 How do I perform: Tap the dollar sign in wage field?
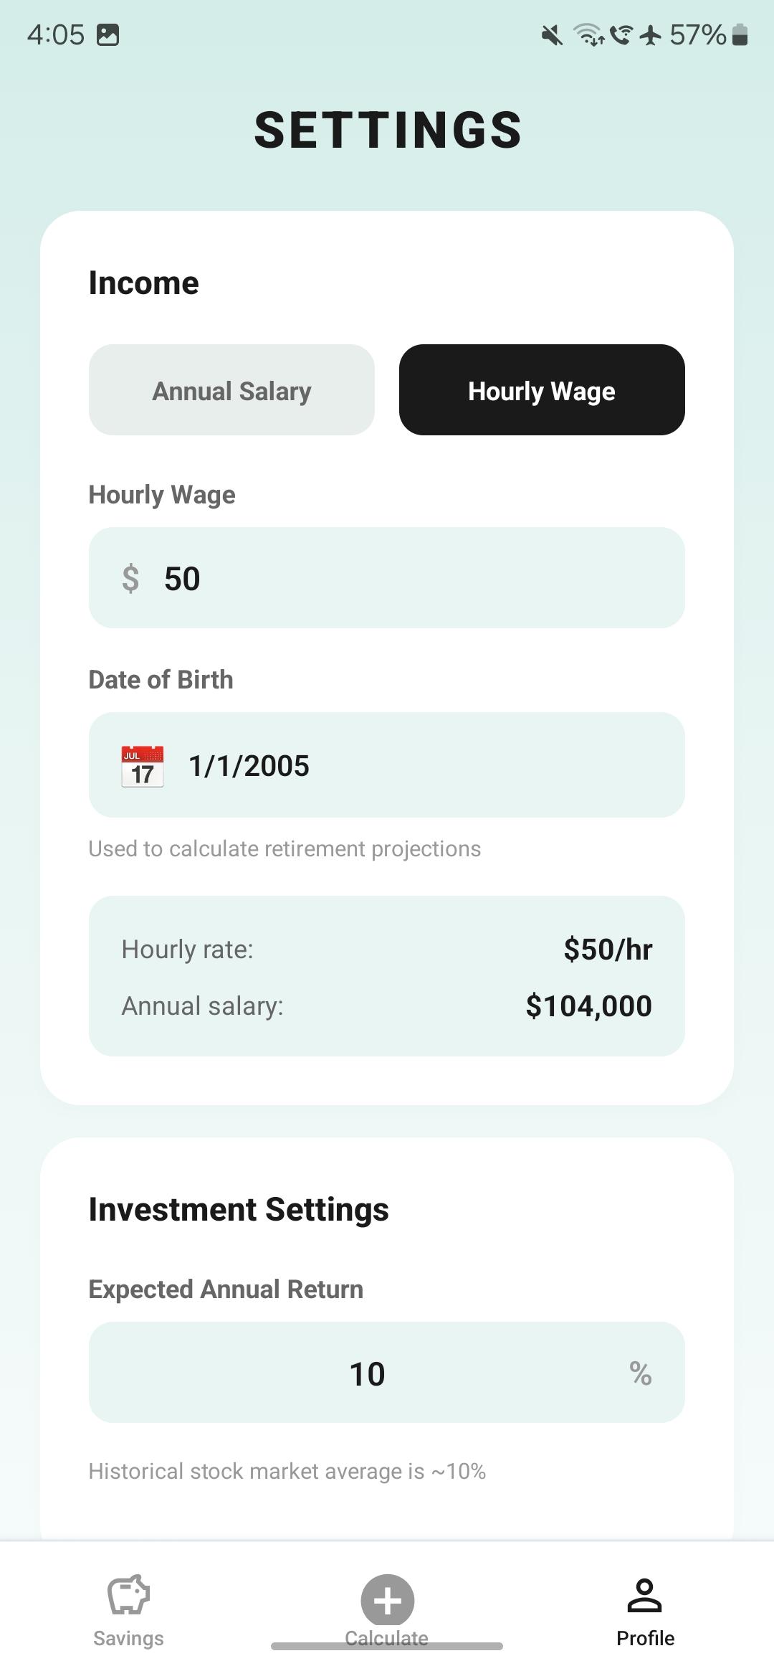(130, 578)
